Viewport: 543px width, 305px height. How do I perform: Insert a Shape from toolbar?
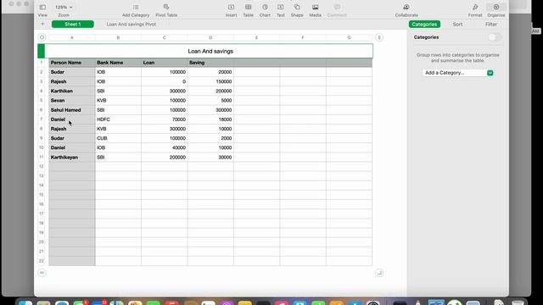[297, 8]
